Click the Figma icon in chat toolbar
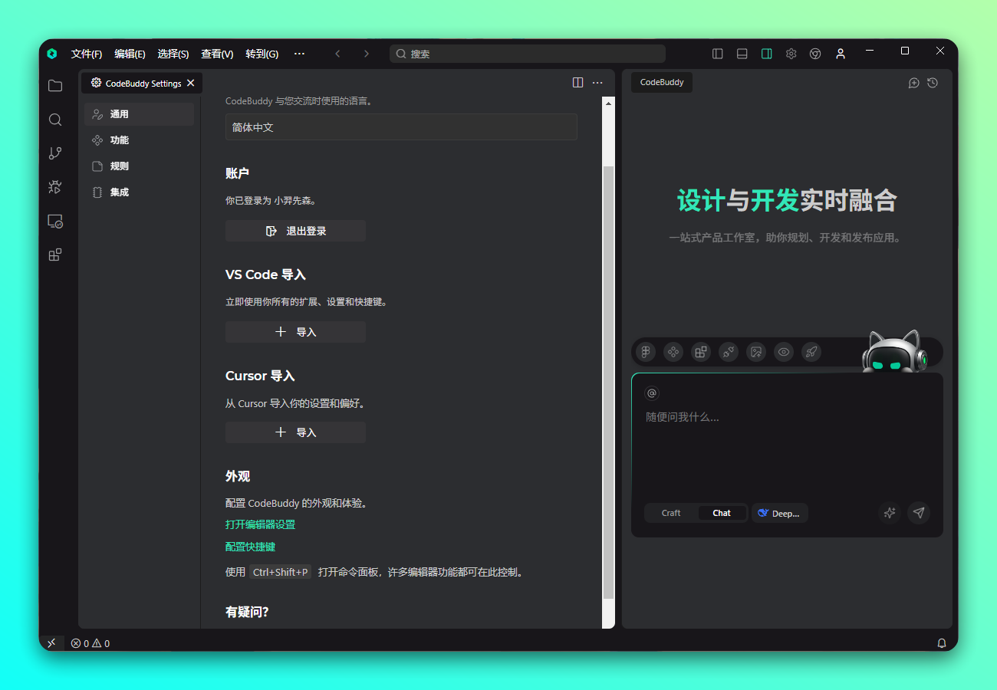Viewport: 997px width, 690px height. [646, 352]
